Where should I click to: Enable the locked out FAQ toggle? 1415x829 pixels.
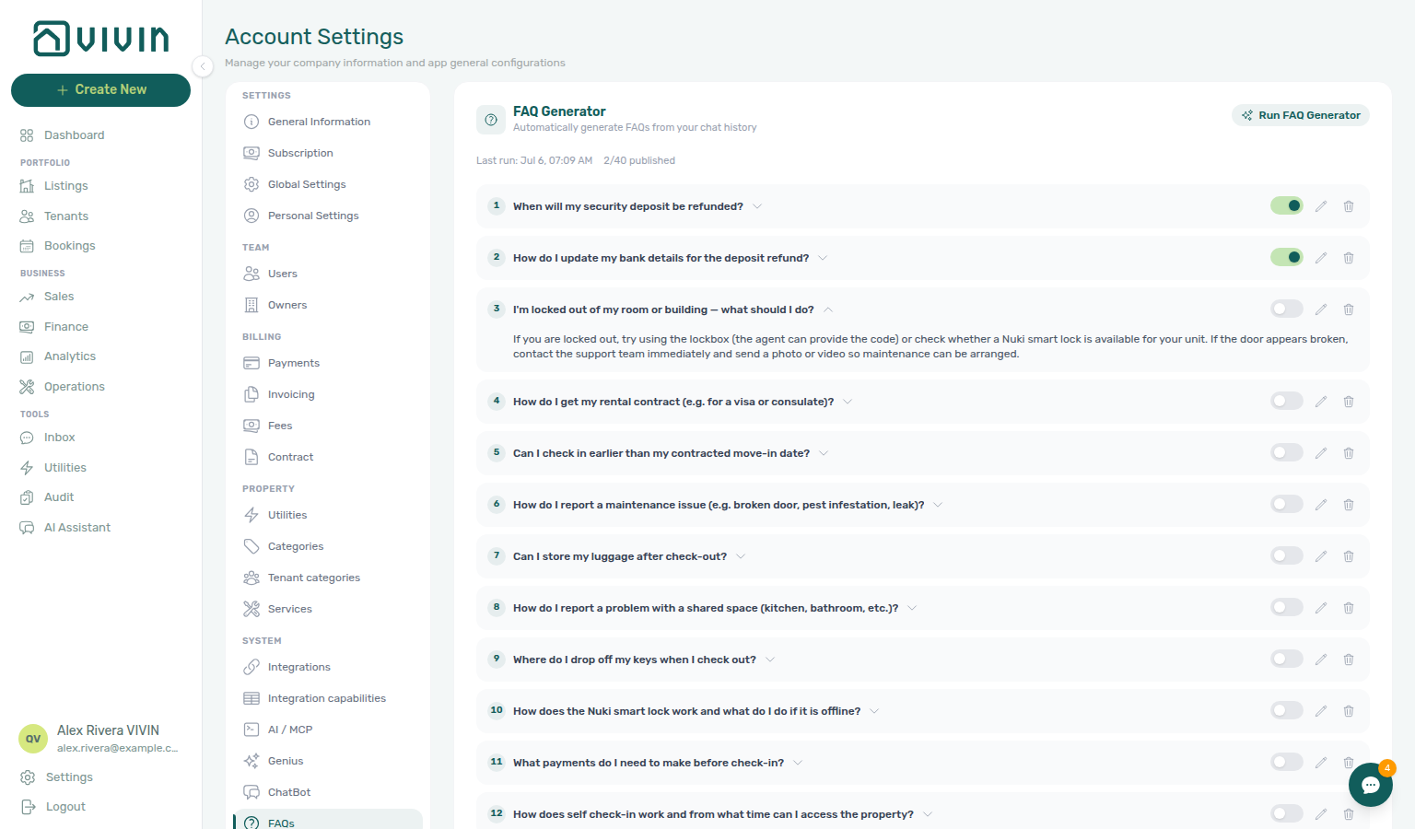pyautogui.click(x=1287, y=309)
